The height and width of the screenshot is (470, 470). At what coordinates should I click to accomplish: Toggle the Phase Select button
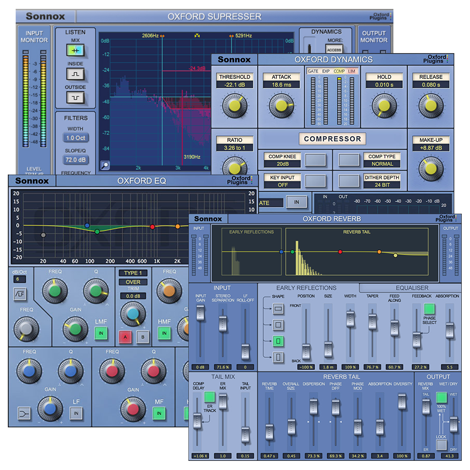coord(429,309)
